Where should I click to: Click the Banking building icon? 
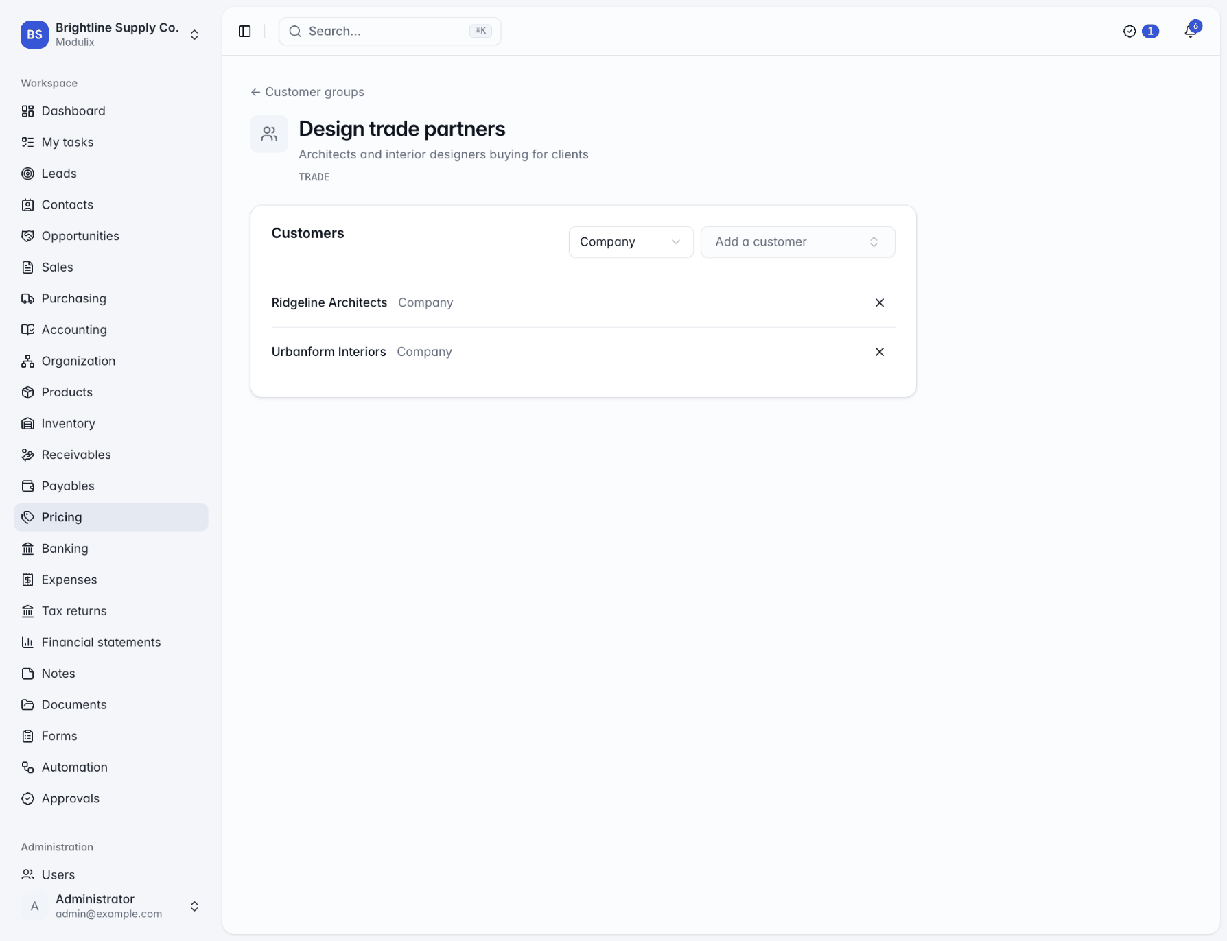click(27, 548)
